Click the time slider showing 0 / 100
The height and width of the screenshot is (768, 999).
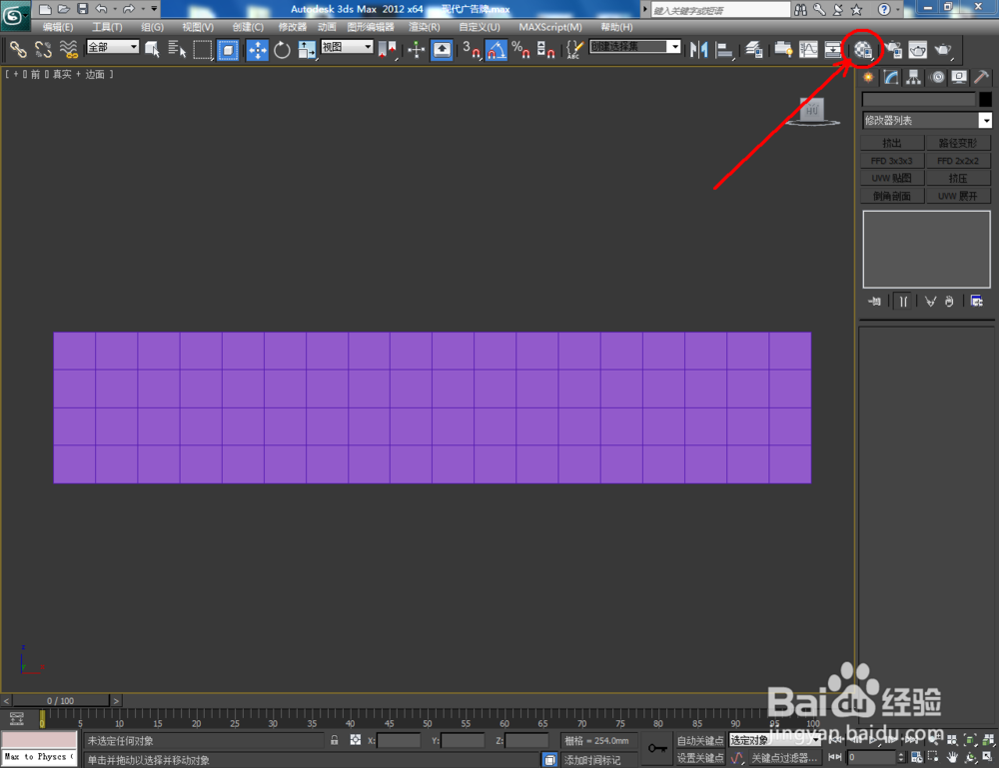pos(61,700)
